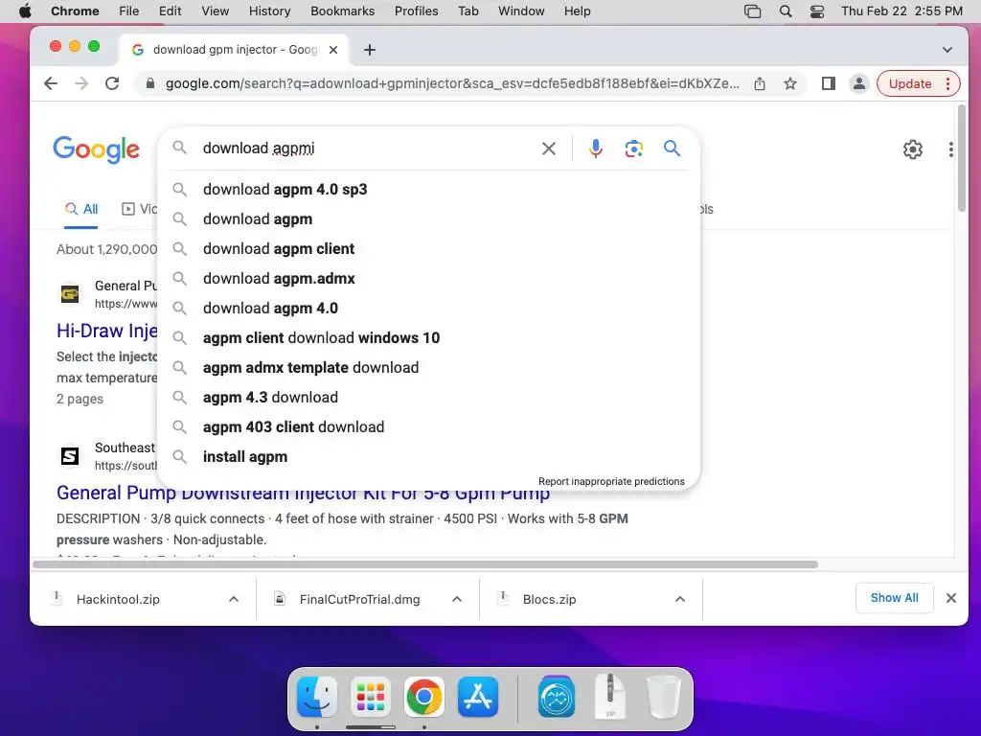Open the Chrome side panel icon
The height and width of the screenshot is (736, 981).
[x=829, y=83]
